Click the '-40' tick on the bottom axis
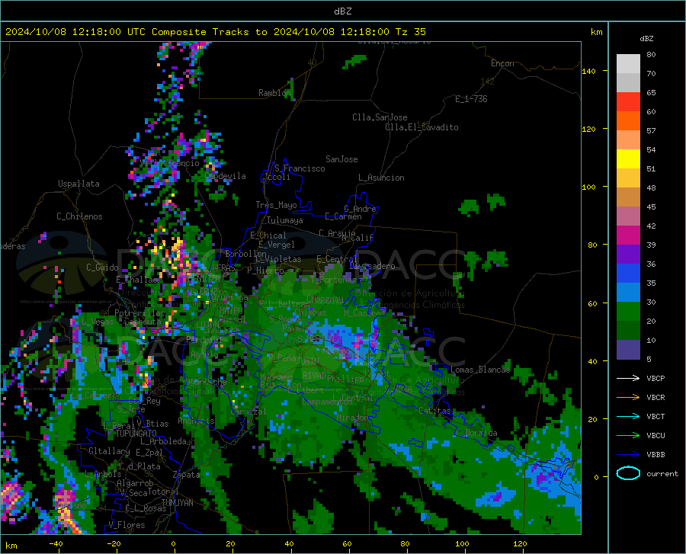686x554 pixels. 56,543
